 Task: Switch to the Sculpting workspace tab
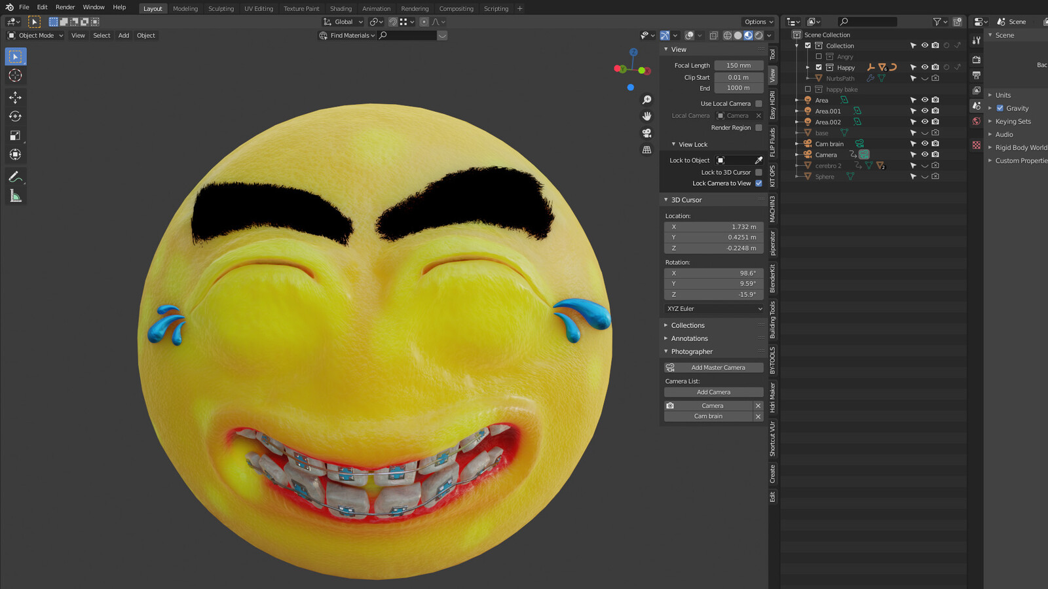coord(221,9)
